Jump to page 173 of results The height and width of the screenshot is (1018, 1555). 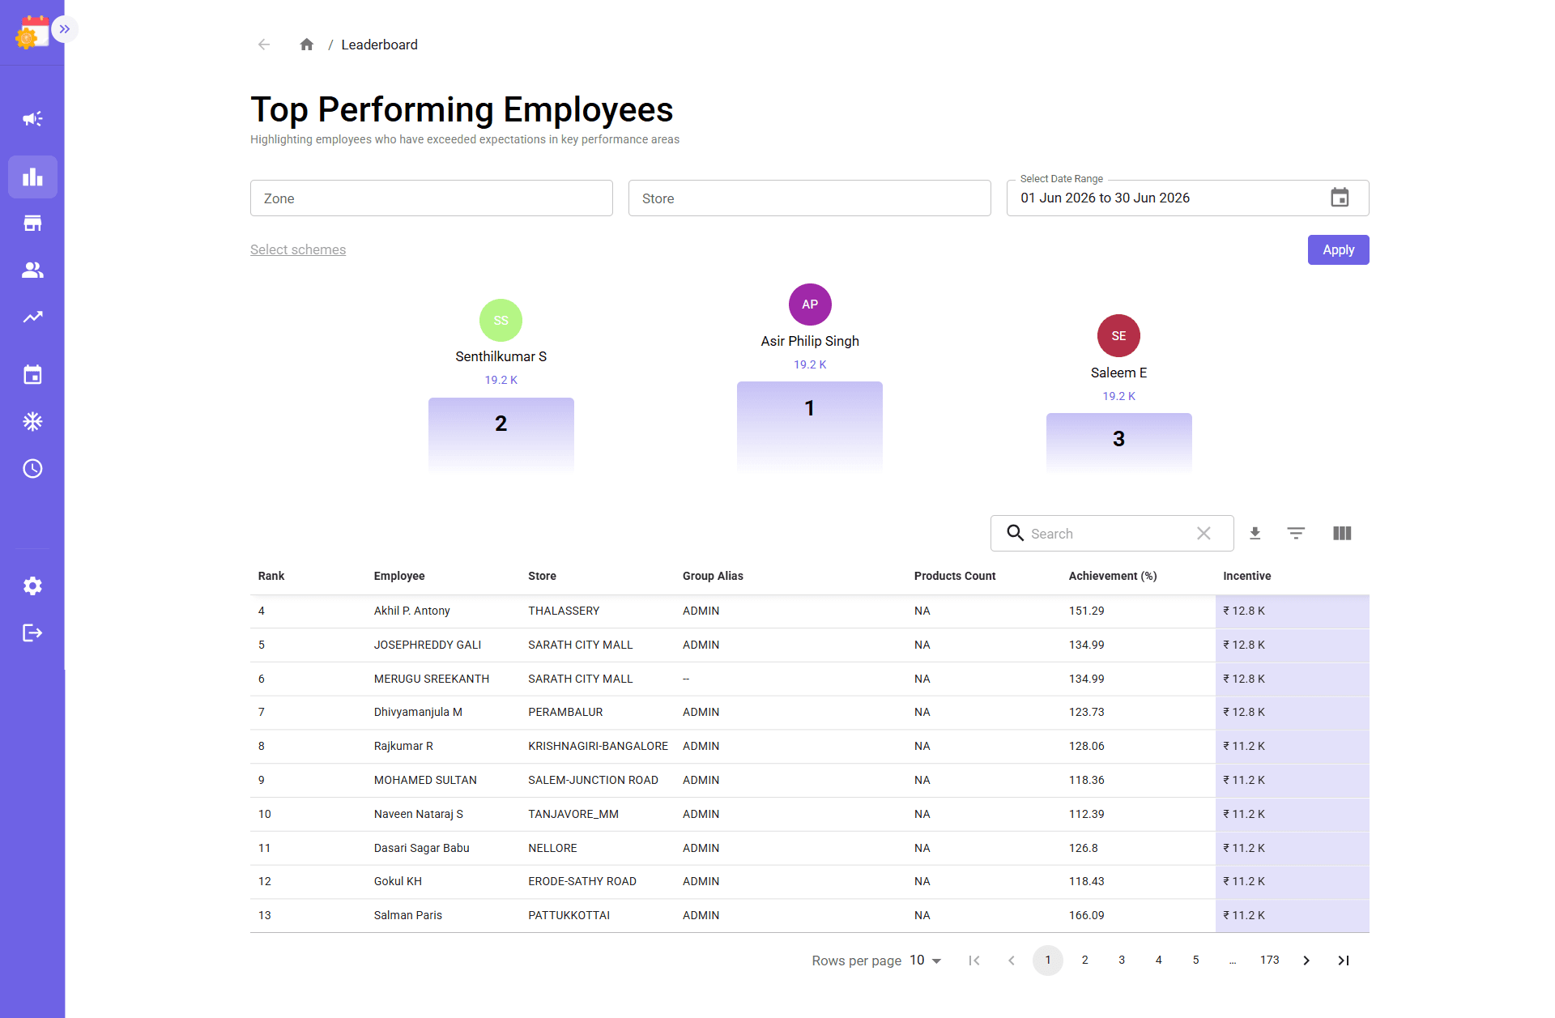coord(1270,960)
